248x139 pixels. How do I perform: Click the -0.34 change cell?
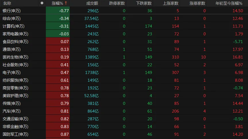58,19
